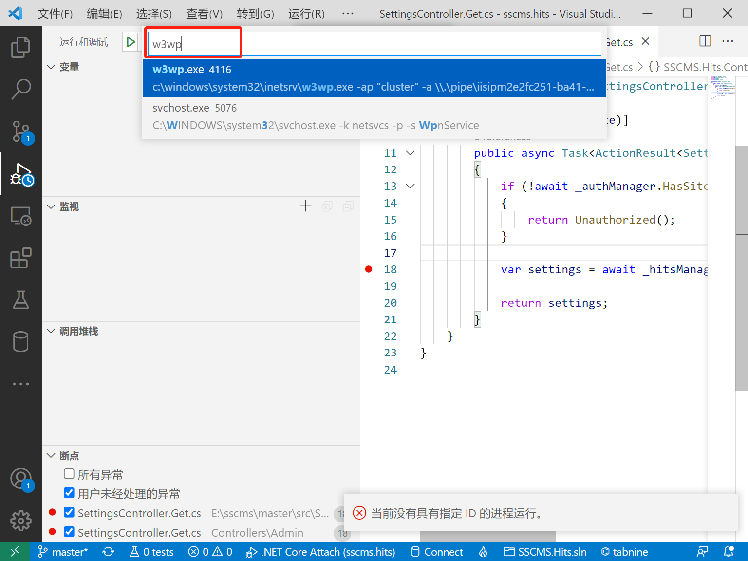Click the w3wp process search input
Screen dimensions: 748x561
tap(374, 44)
